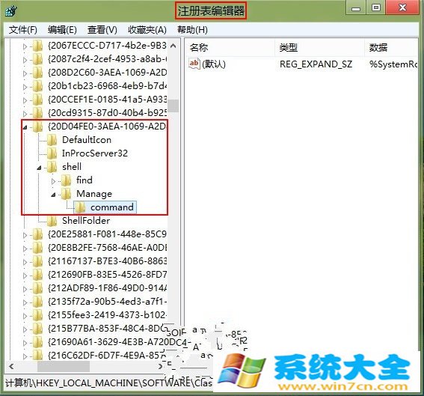
Task: Click the ab string icon of (默认) value
Action: [x=194, y=64]
